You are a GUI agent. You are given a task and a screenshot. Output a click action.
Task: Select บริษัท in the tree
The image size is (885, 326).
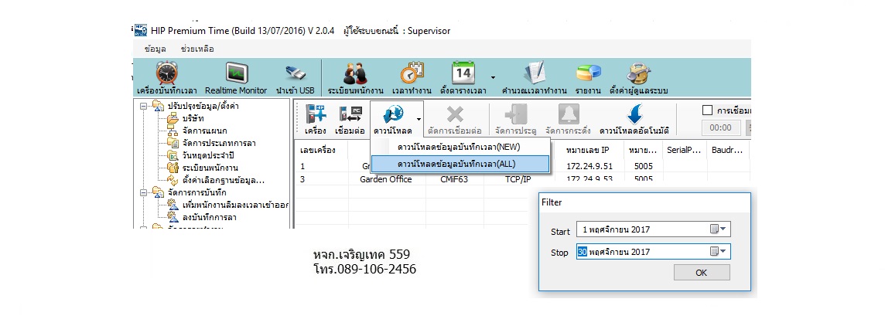193,118
